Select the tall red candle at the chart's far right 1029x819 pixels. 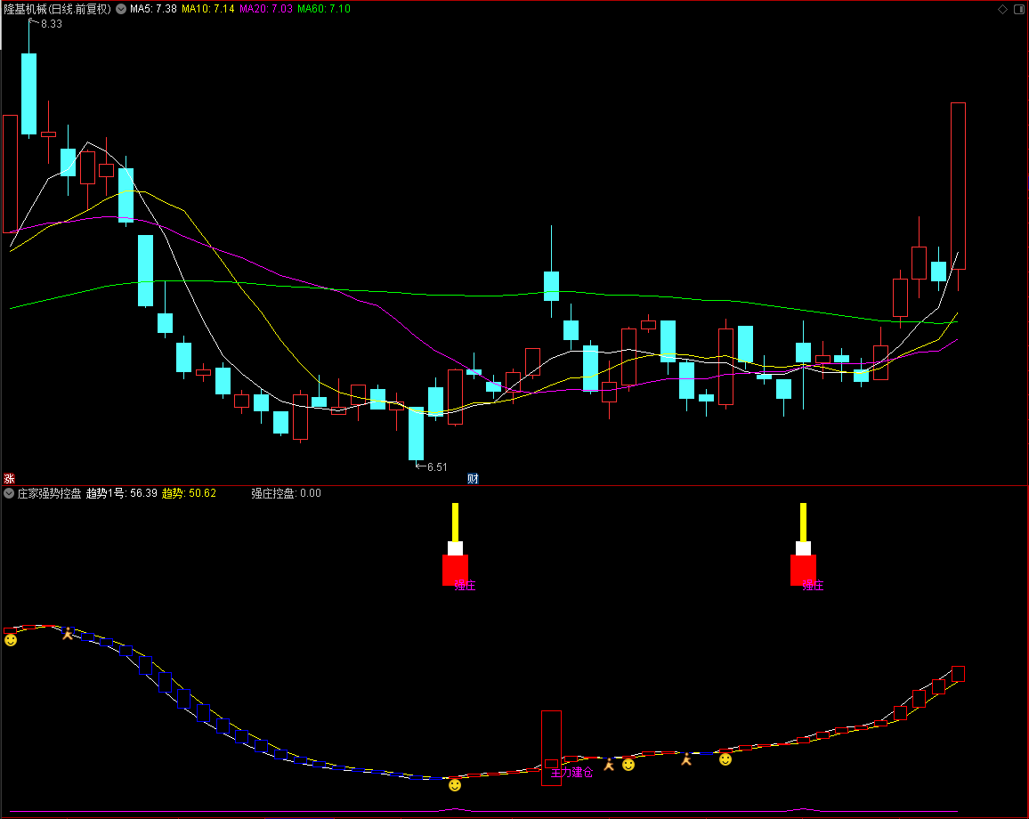[958, 186]
